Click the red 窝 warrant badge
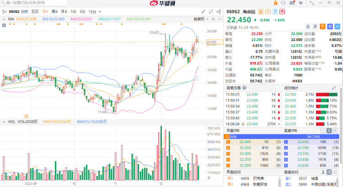Image resolution: width=343 pixels, height=187 pixels. [282, 11]
